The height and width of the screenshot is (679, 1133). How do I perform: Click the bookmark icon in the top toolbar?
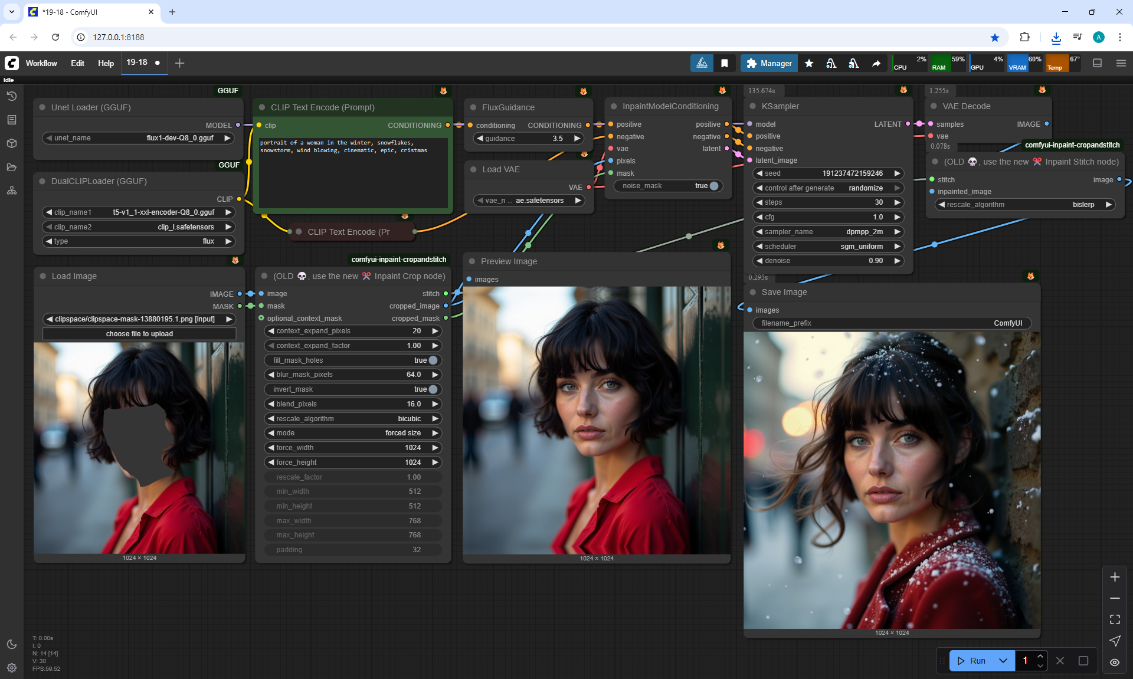click(725, 63)
